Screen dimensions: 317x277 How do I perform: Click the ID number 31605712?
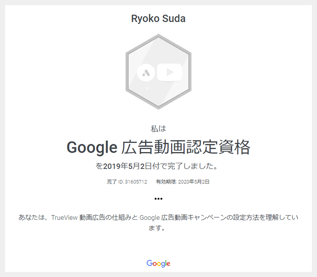[136, 182]
